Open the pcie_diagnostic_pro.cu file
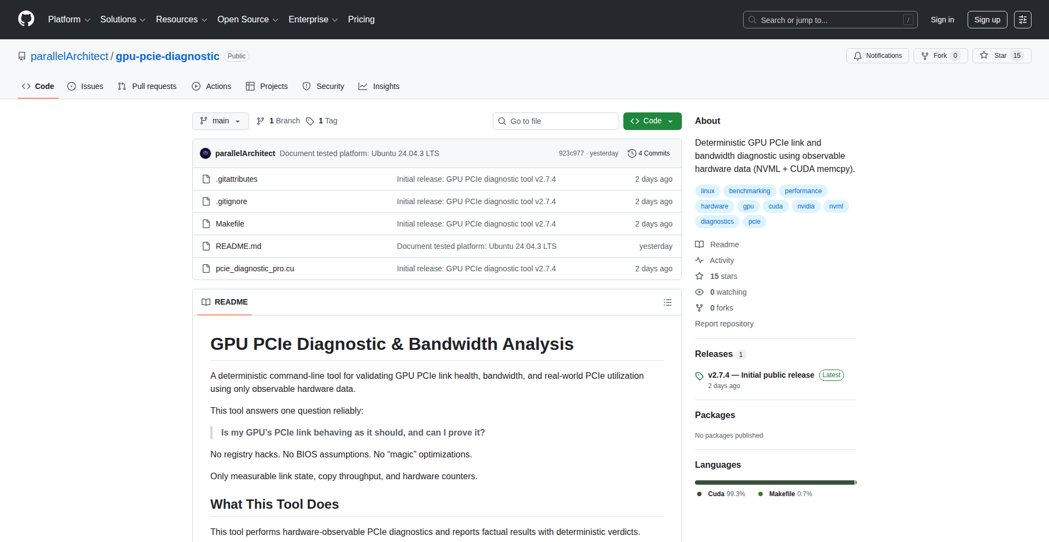The height and width of the screenshot is (542, 1049). click(x=255, y=269)
